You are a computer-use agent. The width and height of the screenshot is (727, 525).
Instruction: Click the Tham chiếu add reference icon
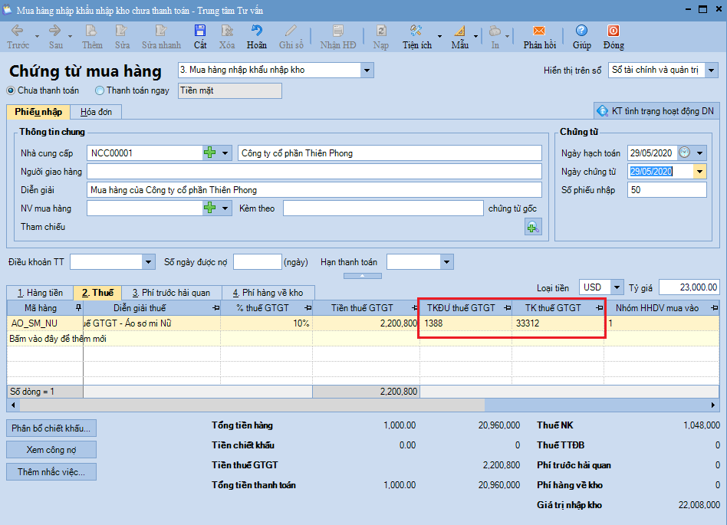(x=533, y=227)
